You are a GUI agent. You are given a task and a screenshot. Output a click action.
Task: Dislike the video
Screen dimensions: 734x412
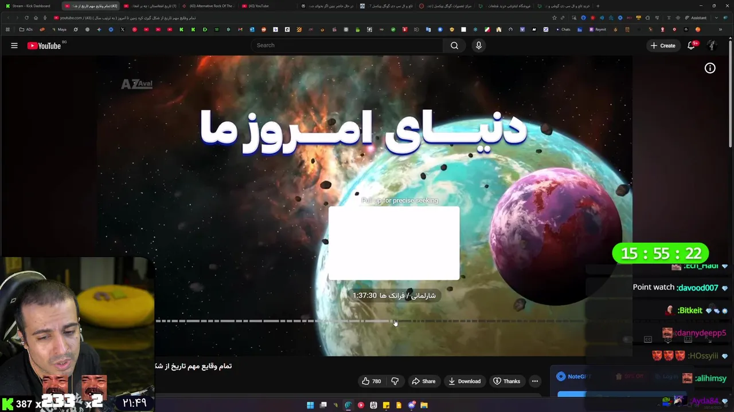coord(395,381)
